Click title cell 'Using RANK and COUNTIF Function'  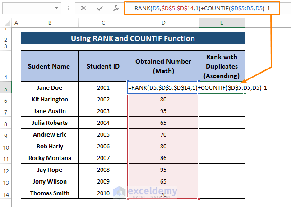[x=133, y=38]
